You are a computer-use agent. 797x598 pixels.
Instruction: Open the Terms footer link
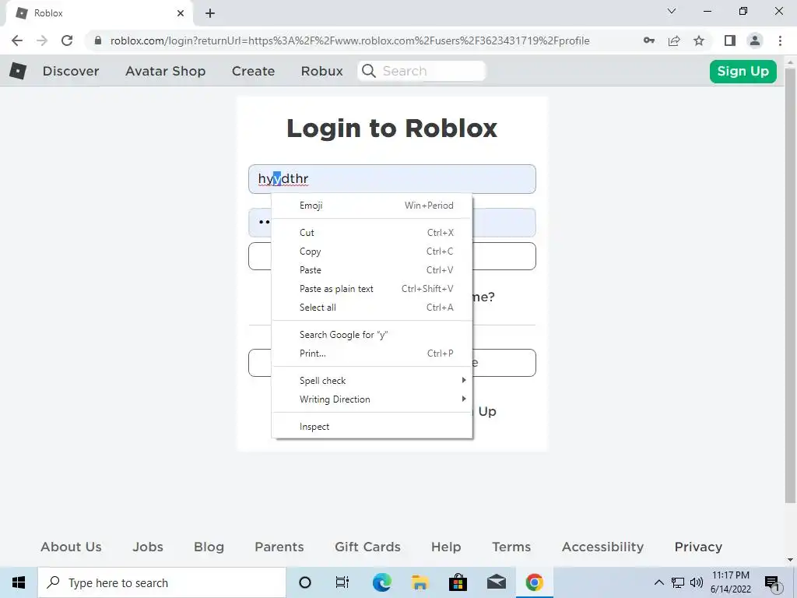pos(511,547)
